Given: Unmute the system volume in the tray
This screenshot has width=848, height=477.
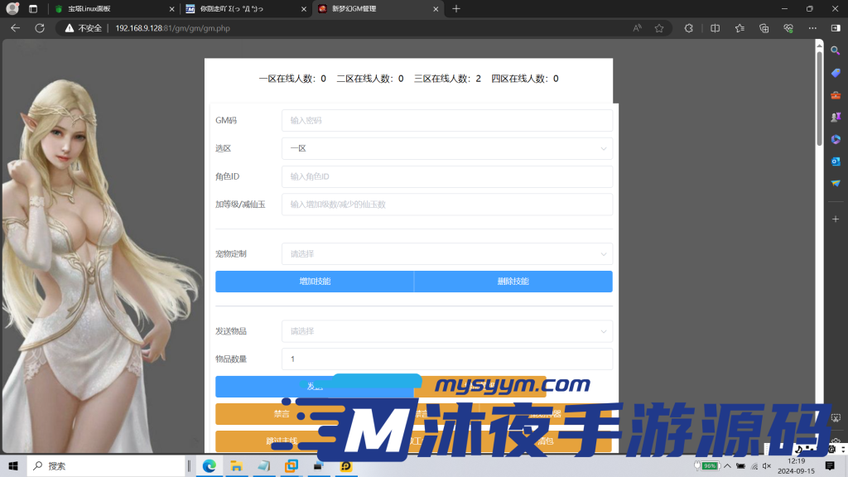Looking at the screenshot, I should pos(766,465).
